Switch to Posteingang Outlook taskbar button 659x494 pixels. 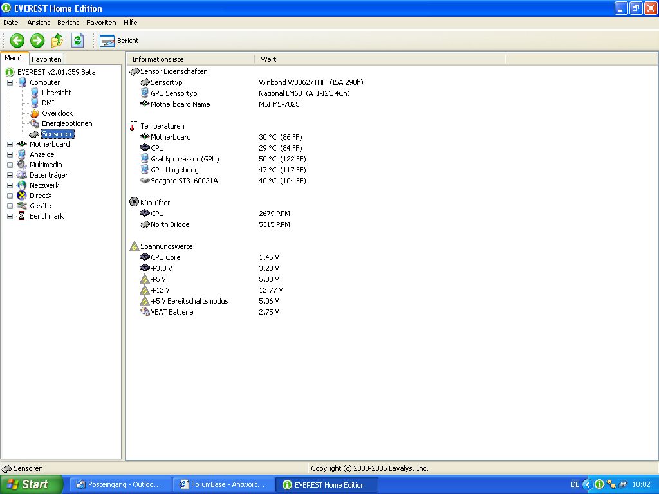(120, 485)
